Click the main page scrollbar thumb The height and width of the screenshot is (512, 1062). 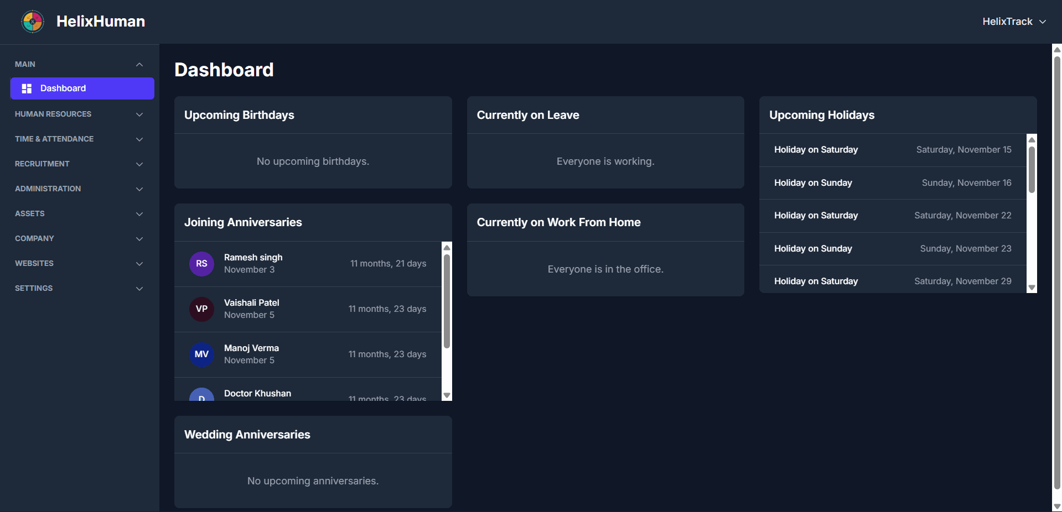pos(1057,273)
